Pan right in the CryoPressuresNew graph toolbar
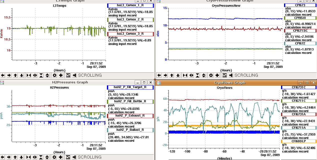The width and height of the screenshot is (317, 160). pos(165,75)
